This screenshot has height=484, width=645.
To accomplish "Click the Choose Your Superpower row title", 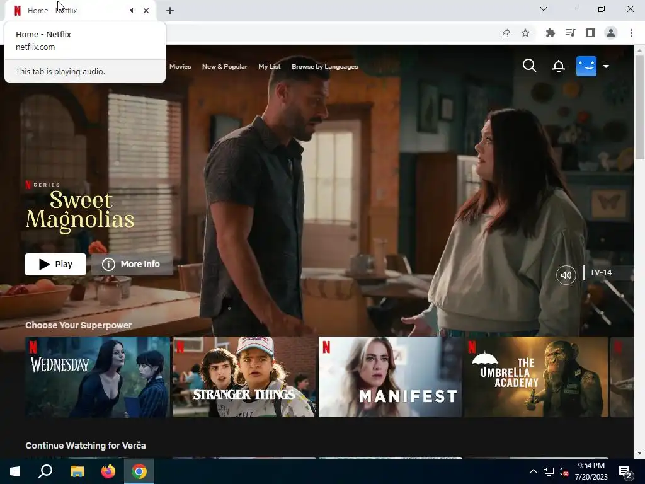I will click(x=79, y=325).
